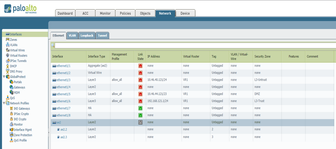Go to the Policies tab
The image size is (336, 149).
point(125,13)
